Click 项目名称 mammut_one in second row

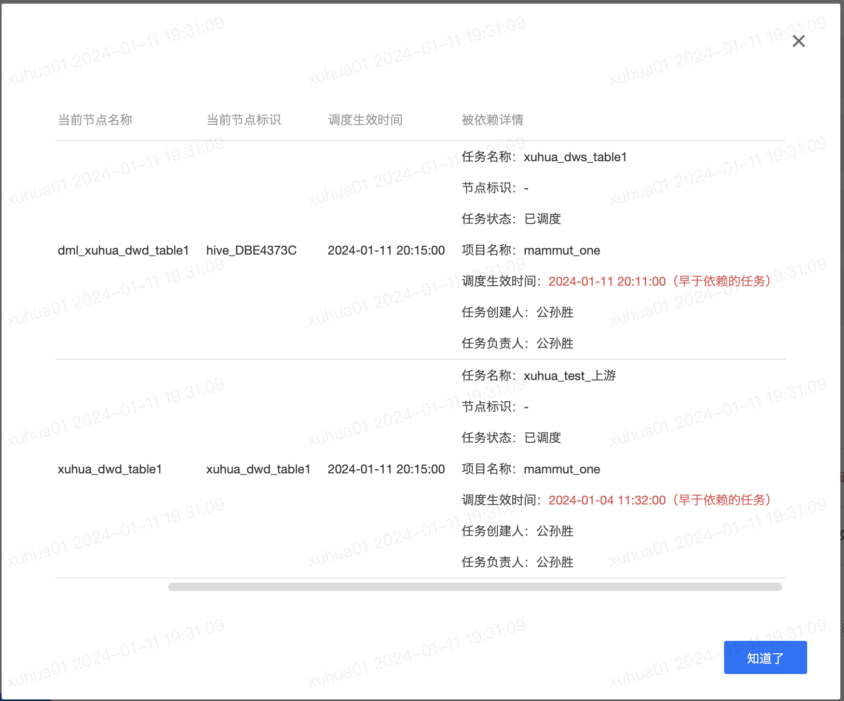click(531, 469)
